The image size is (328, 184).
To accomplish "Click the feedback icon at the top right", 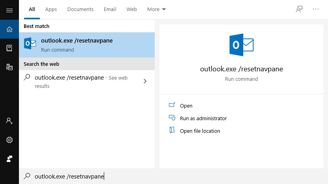I will (299, 9).
